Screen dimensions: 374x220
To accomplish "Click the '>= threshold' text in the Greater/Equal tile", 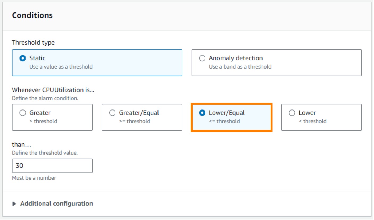I will click(134, 121).
